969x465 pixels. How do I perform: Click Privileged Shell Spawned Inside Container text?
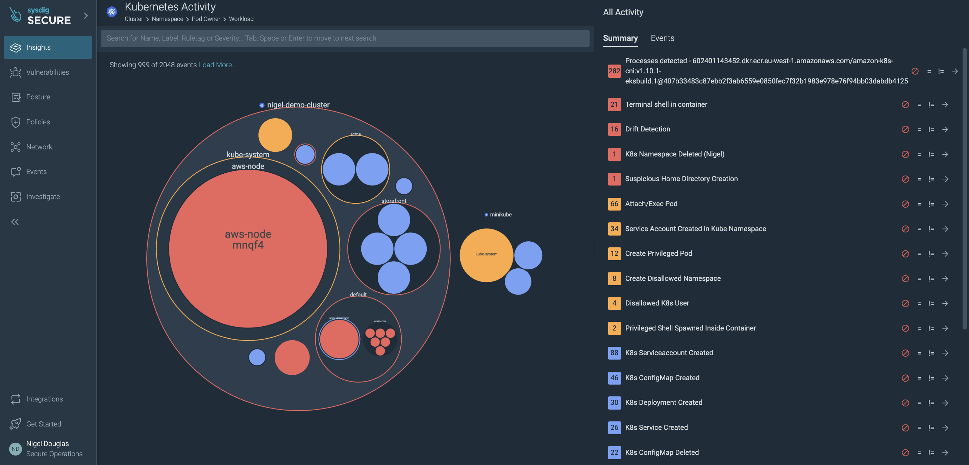pyautogui.click(x=690, y=328)
